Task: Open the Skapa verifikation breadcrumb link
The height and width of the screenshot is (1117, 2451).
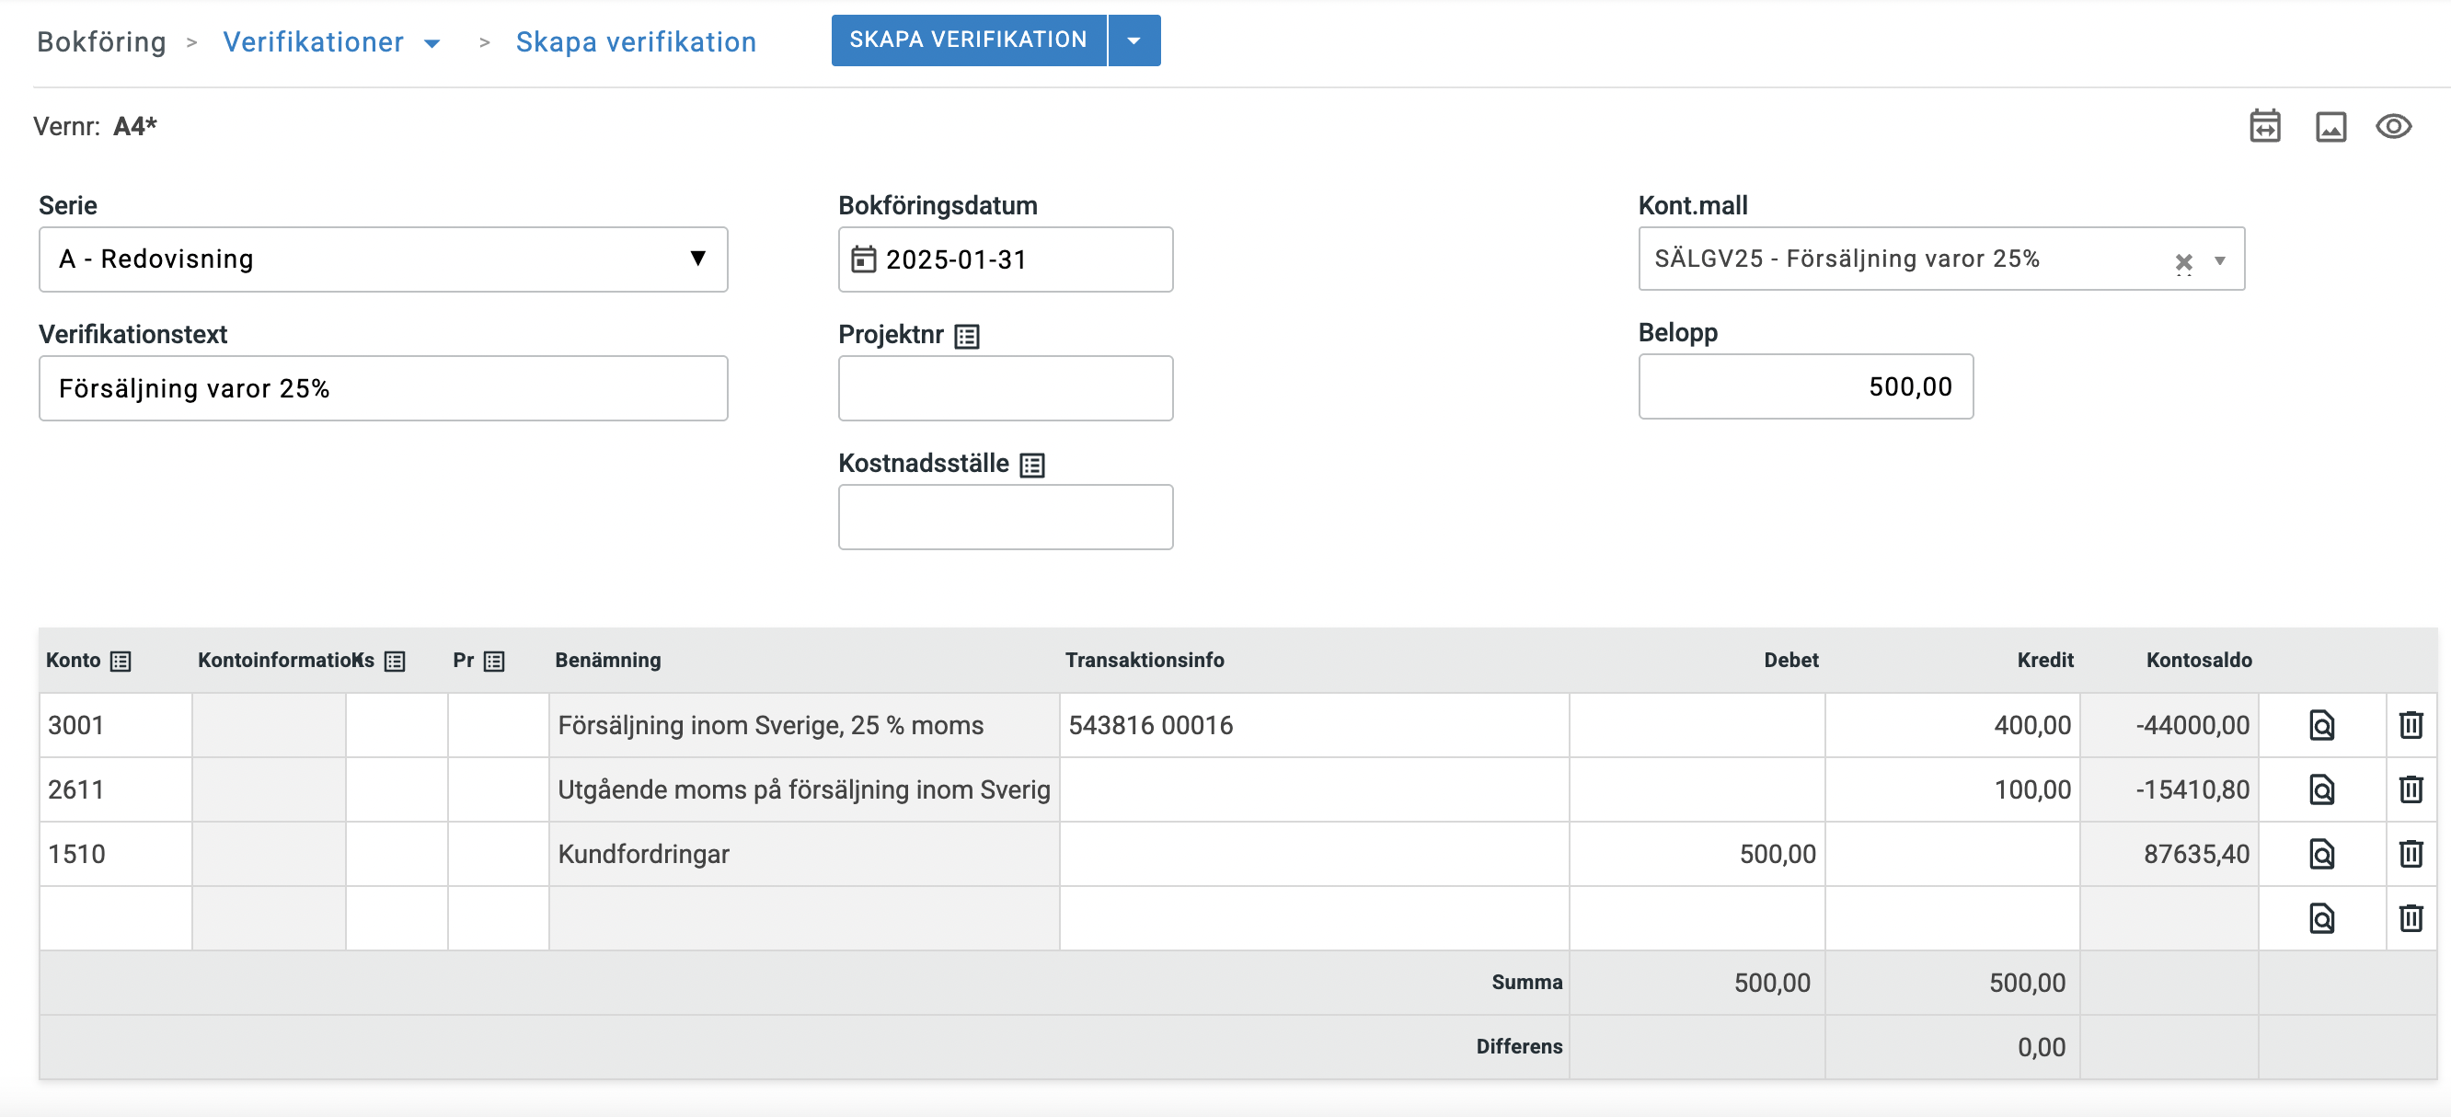Action: 636,41
